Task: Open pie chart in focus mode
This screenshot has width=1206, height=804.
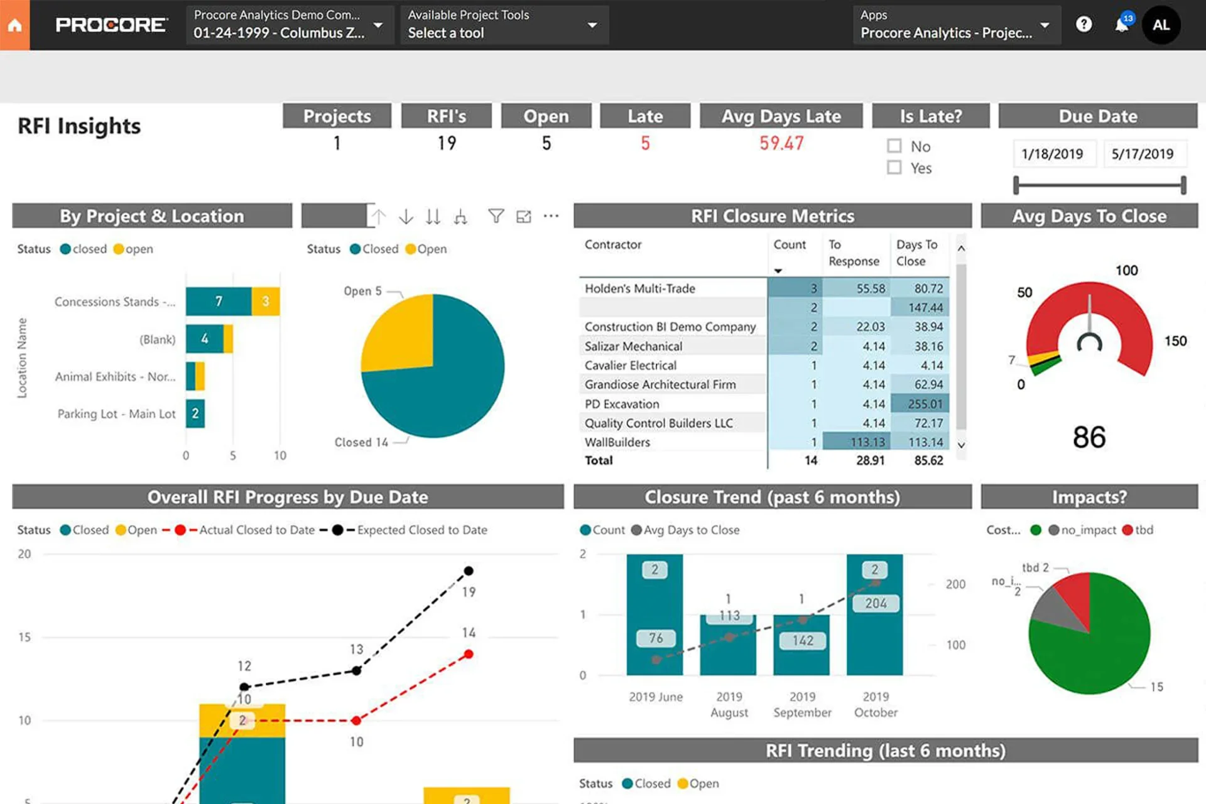Action: tap(523, 217)
